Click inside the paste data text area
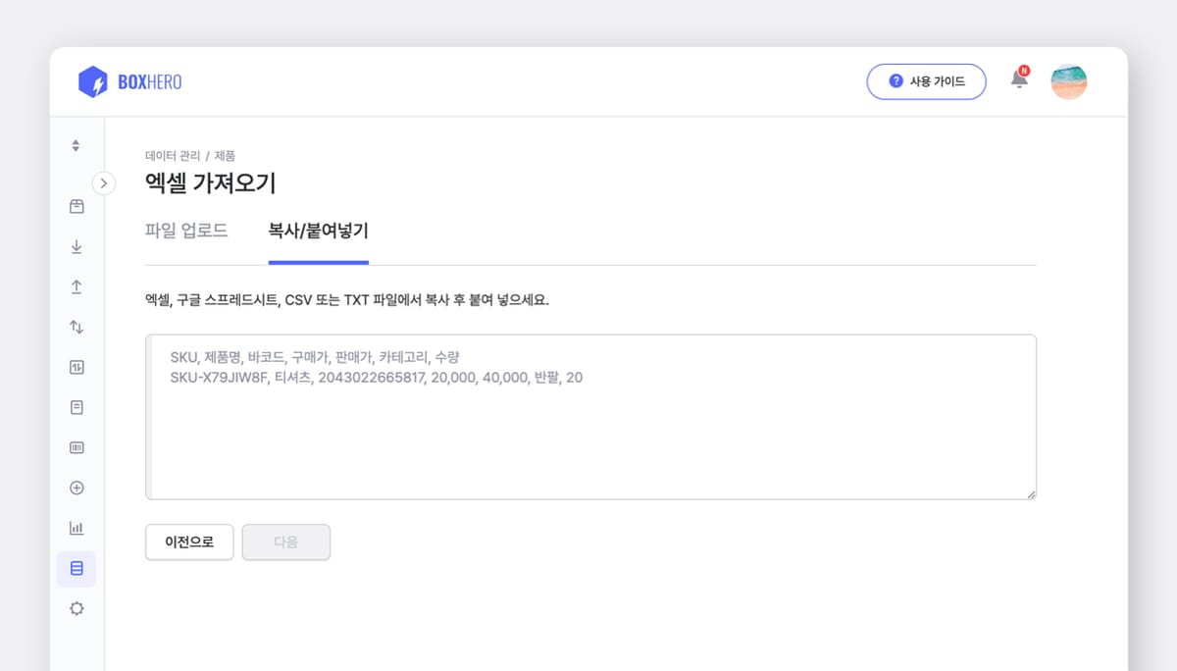1177x671 pixels. [x=588, y=416]
